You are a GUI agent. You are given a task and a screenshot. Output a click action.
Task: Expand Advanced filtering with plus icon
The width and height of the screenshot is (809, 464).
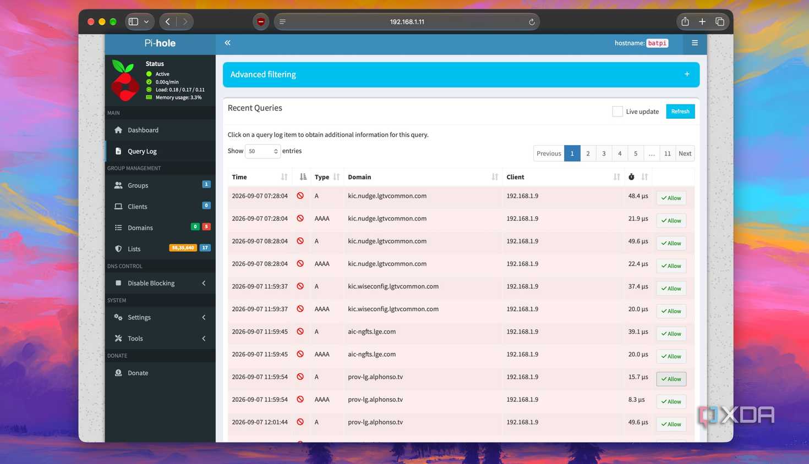[687, 74]
